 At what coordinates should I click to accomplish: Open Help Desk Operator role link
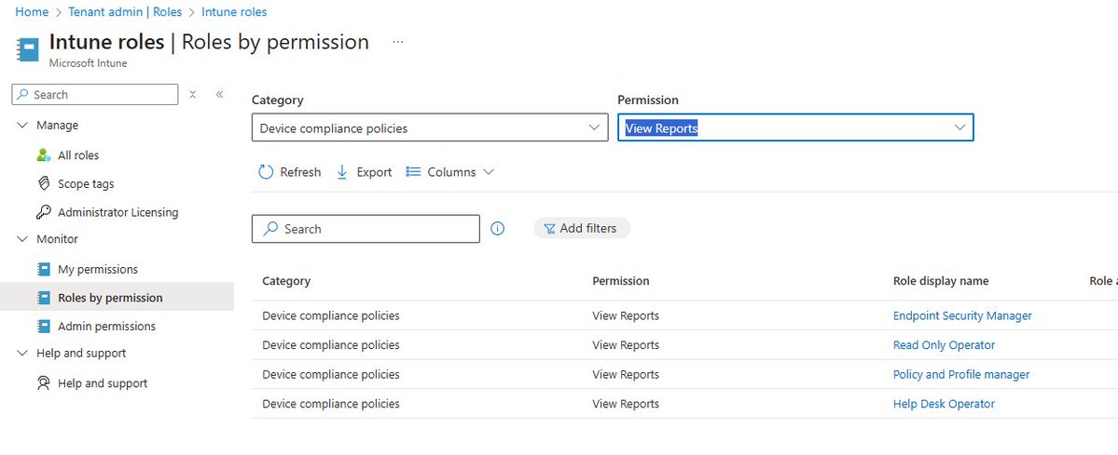944,404
